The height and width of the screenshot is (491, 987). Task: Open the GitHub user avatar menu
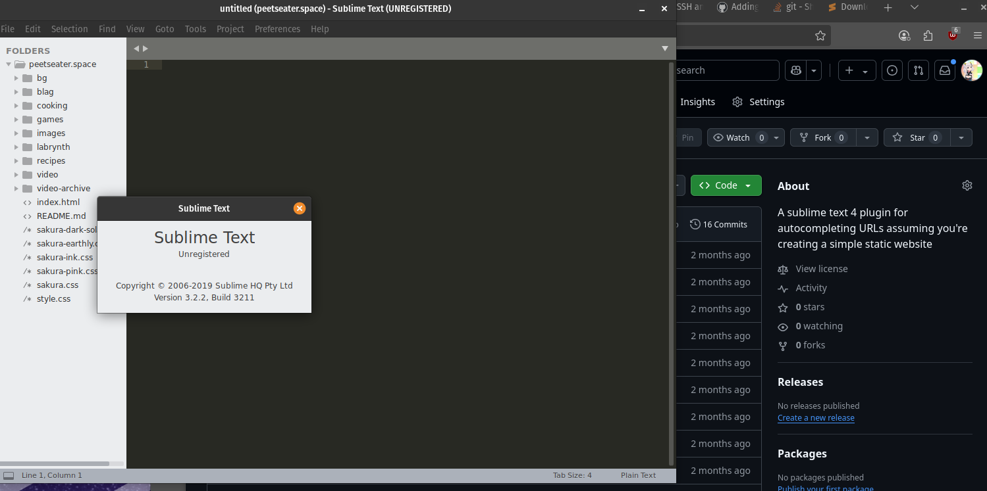click(972, 70)
